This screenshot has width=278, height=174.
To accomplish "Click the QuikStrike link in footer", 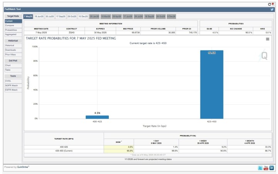I will (x=22, y=167).
